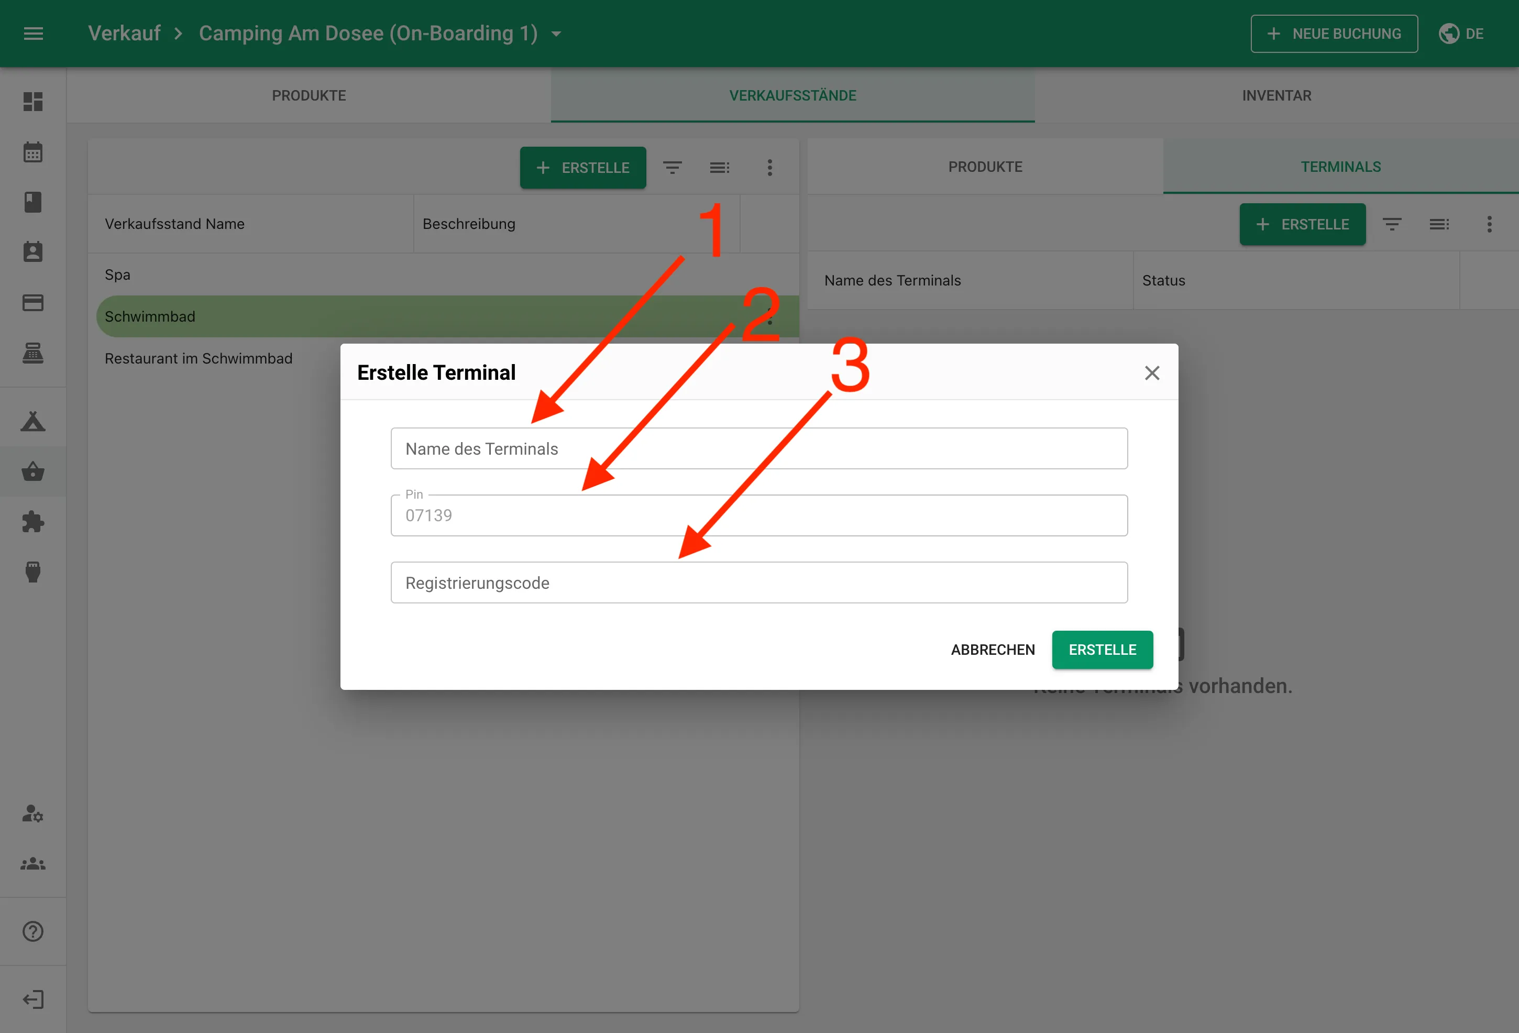This screenshot has height=1033, width=1519.
Task: Click the Verkauf breadcrumb link
Action: pos(124,34)
